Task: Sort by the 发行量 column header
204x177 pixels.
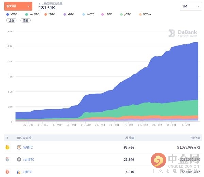Action: tap(130, 138)
